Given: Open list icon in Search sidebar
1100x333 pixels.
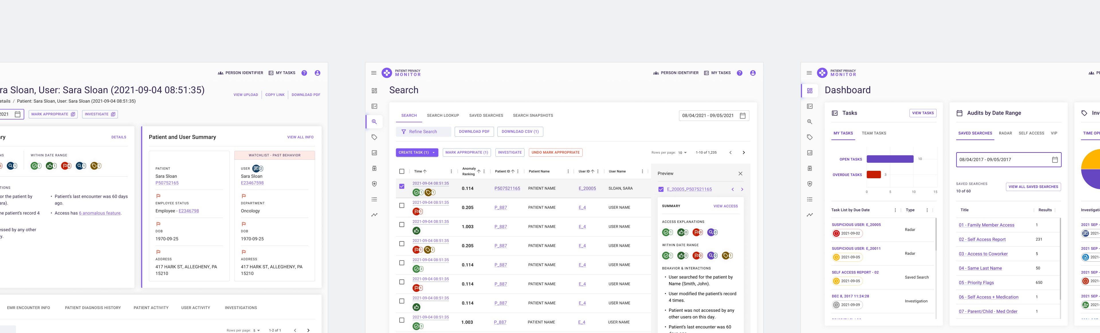Looking at the screenshot, I should click(x=374, y=199).
